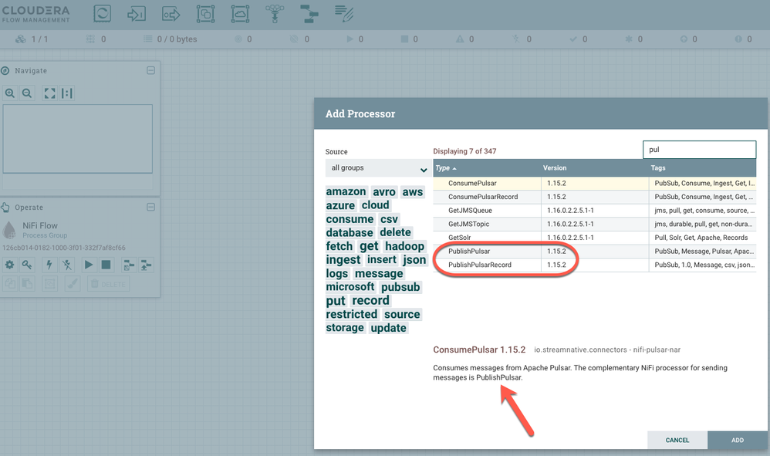Select the Input Port toolbar icon
This screenshot has height=456, width=770.
pos(137,13)
